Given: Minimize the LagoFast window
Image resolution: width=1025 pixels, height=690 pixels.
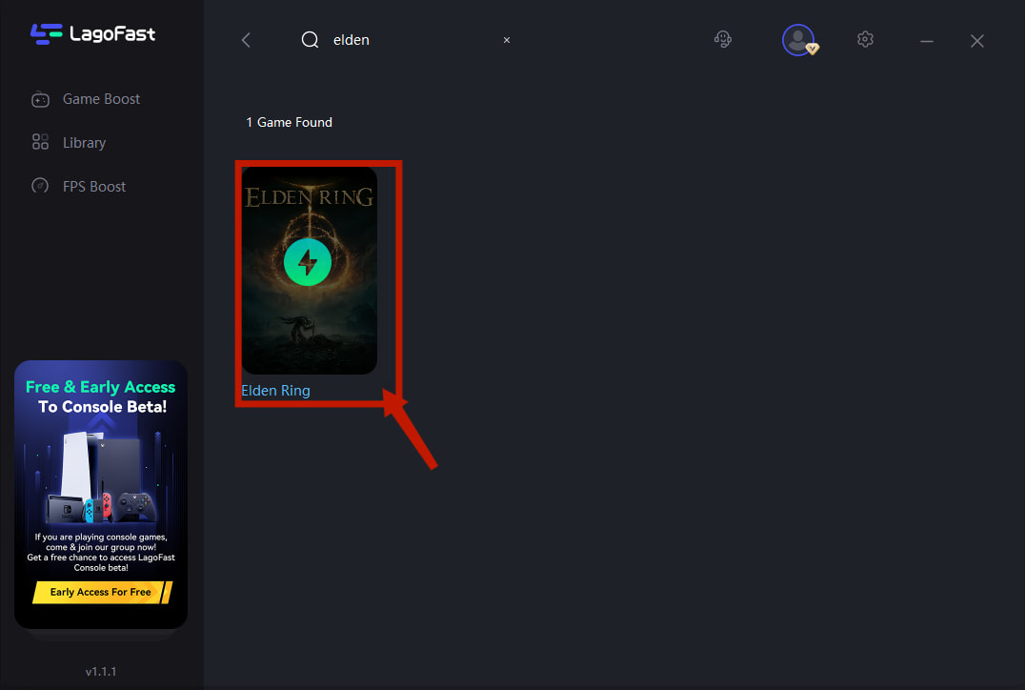Looking at the screenshot, I should tap(926, 41).
